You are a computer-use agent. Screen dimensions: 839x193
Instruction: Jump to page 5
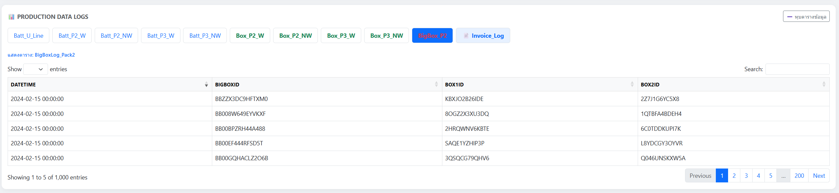(771, 176)
